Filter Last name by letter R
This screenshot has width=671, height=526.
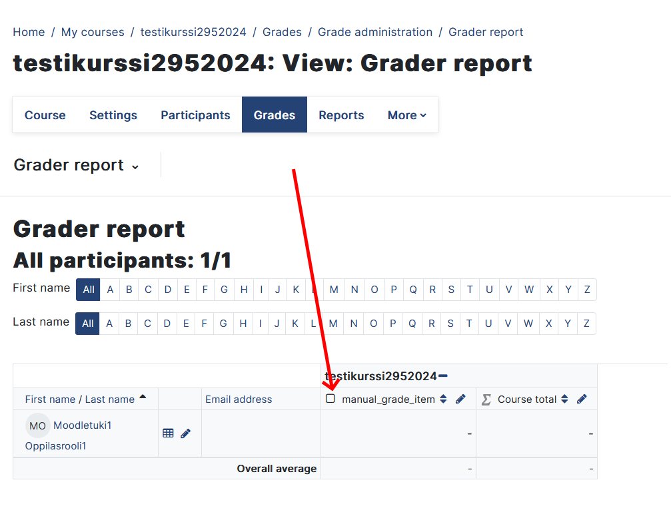click(x=431, y=324)
